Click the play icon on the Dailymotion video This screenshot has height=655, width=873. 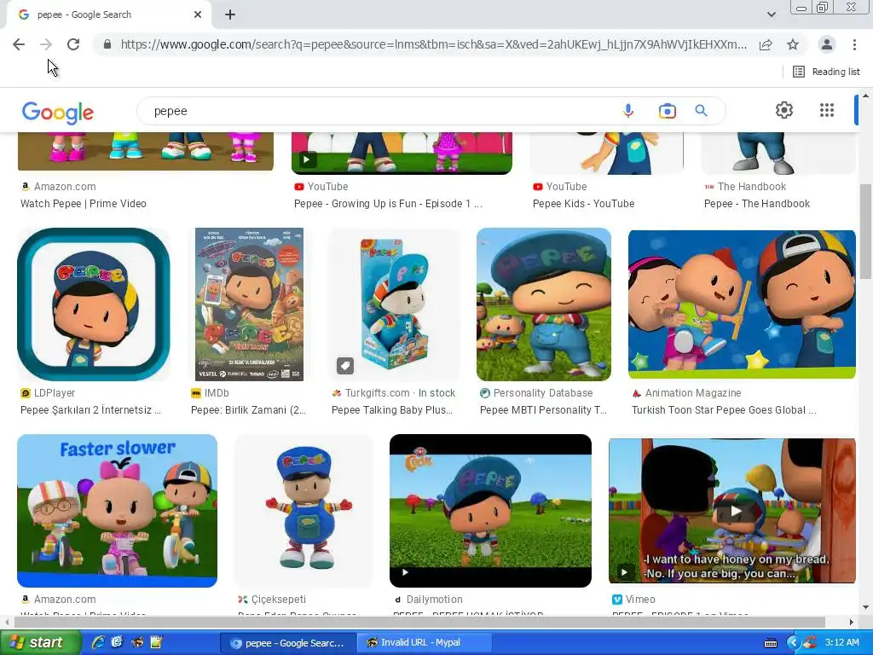pyautogui.click(x=405, y=572)
